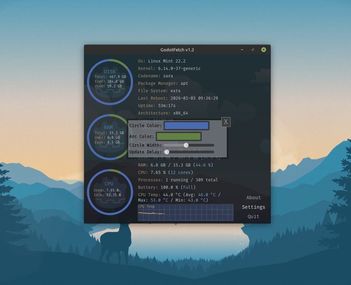Click the GodotFetch v1.2 title bar text
351x285 pixels.
click(x=177, y=50)
